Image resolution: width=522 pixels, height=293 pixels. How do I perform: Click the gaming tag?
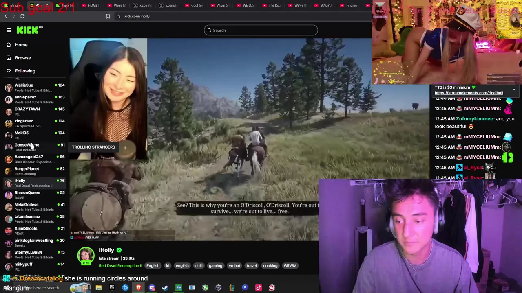[215, 266]
